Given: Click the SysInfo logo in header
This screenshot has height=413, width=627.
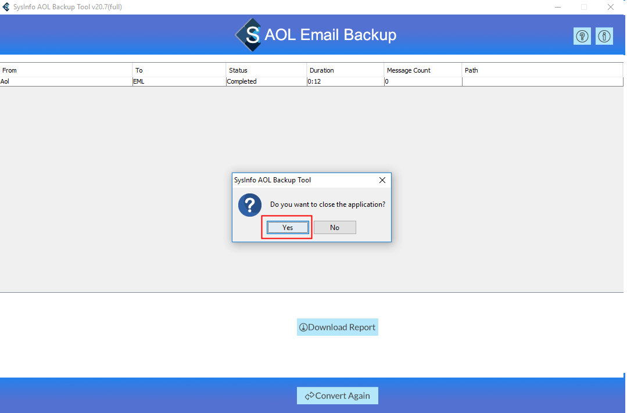Looking at the screenshot, I should pyautogui.click(x=249, y=35).
